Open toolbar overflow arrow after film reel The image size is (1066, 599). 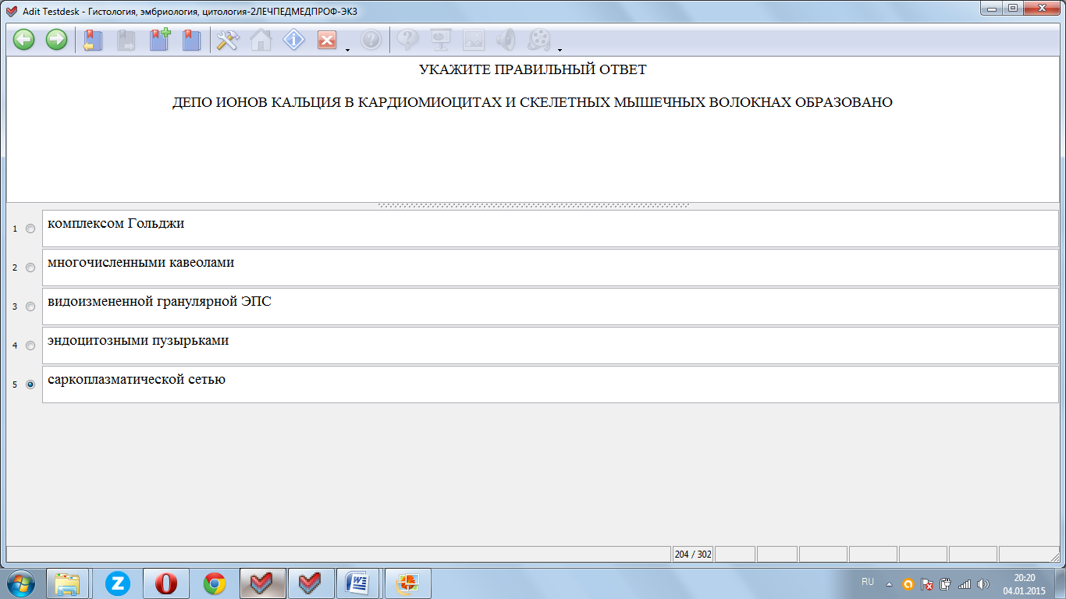click(560, 50)
